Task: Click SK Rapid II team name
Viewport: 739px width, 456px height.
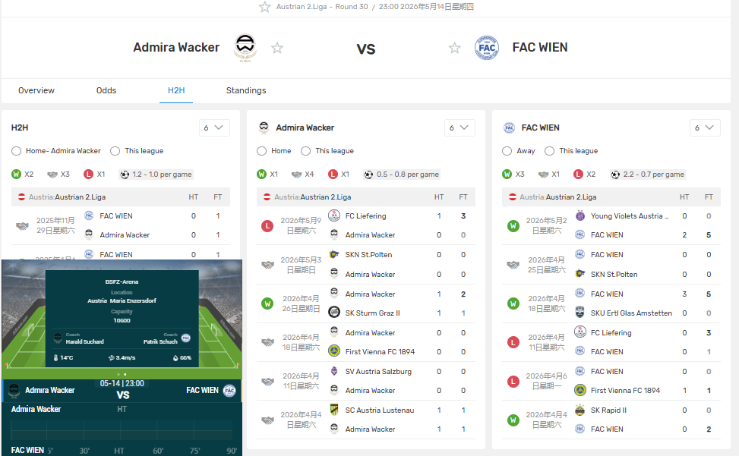Action: (608, 410)
